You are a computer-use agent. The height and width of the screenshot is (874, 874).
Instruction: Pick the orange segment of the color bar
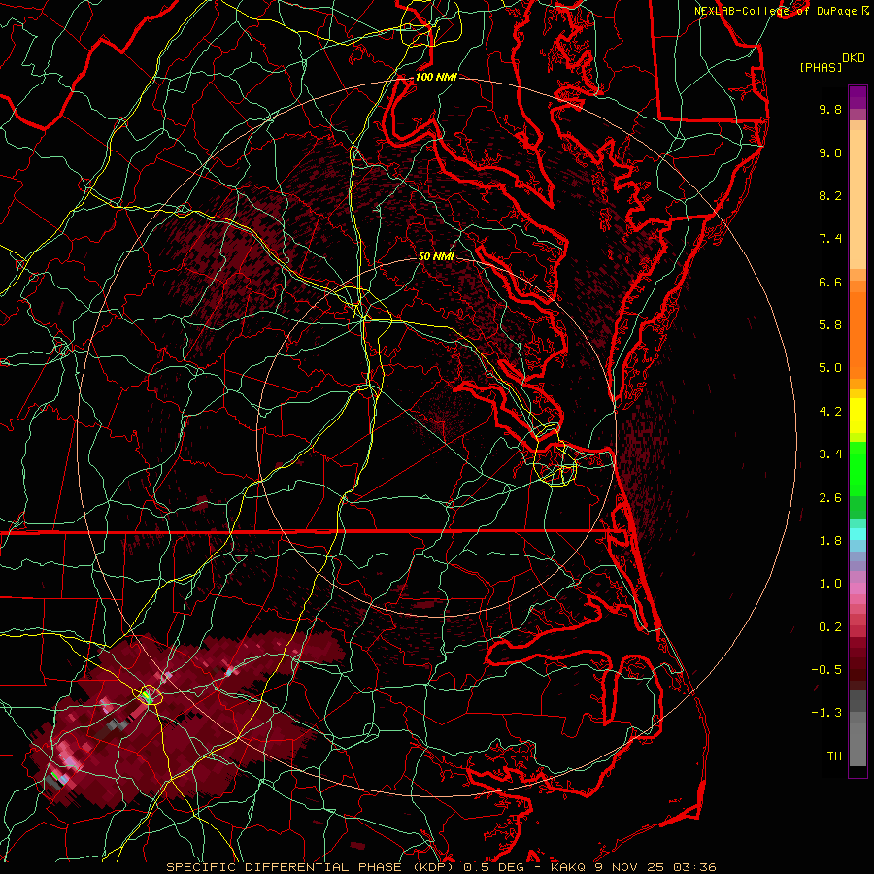pyautogui.click(x=857, y=334)
